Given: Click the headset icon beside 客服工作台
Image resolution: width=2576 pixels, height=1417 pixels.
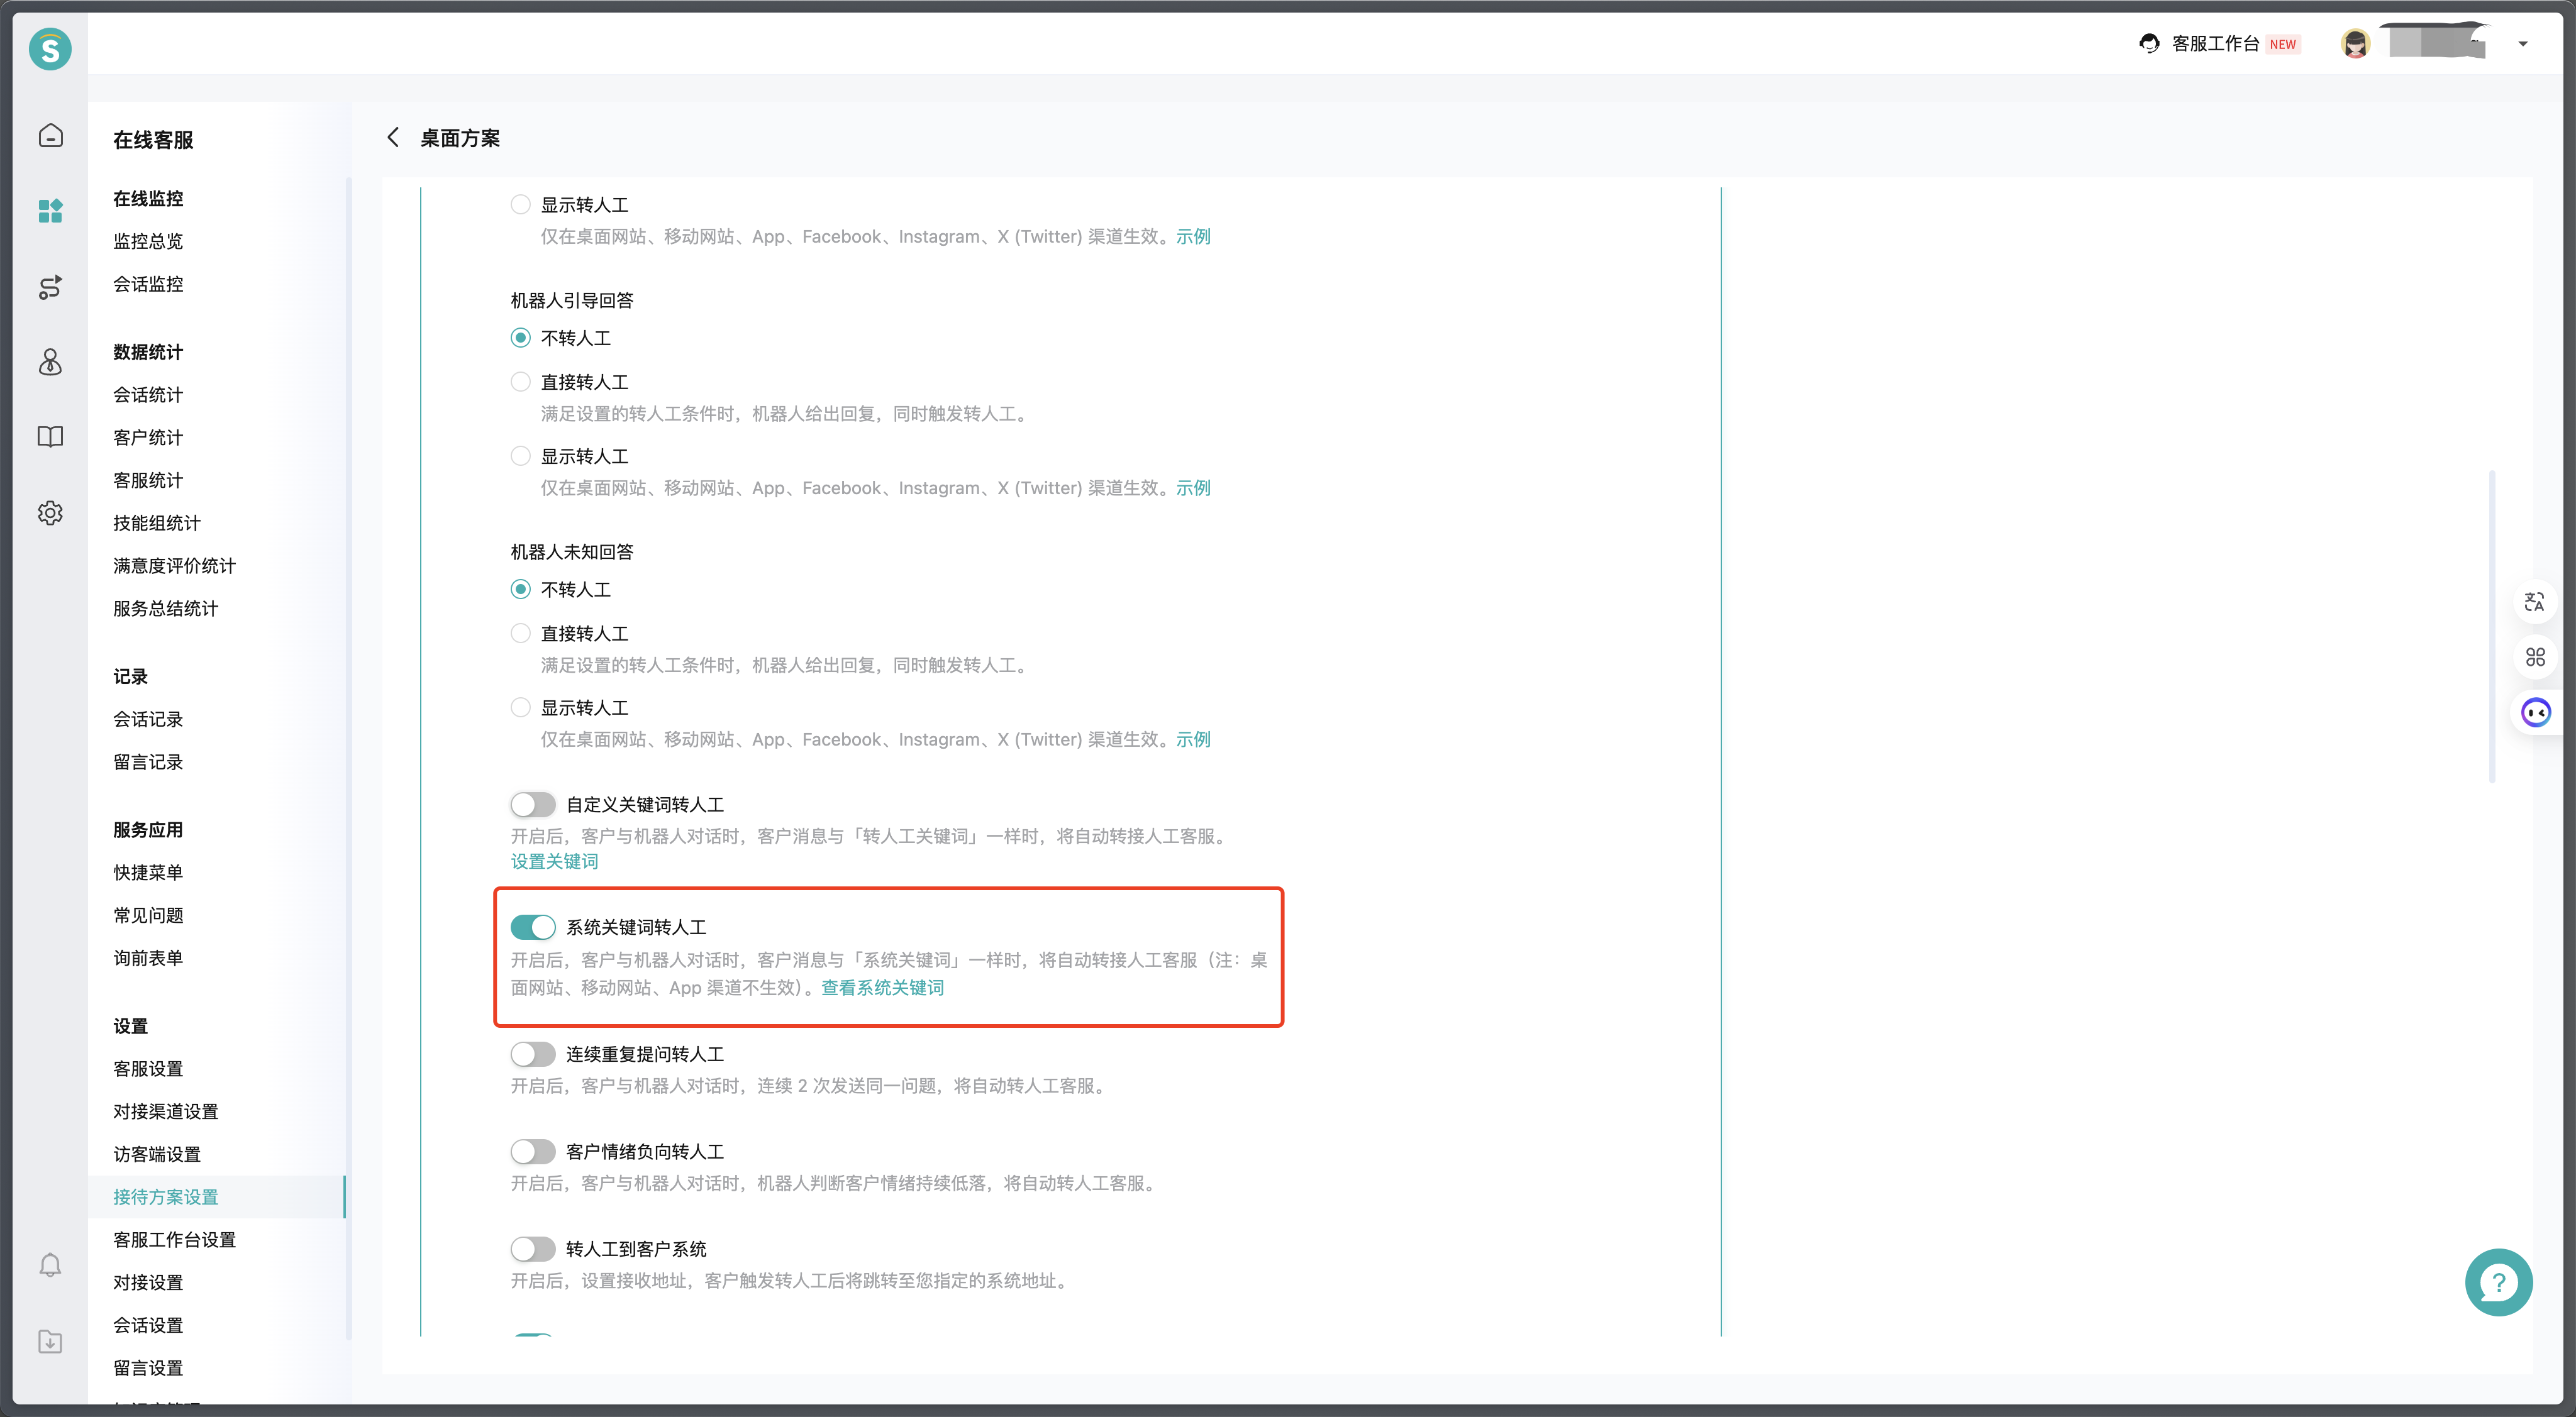Looking at the screenshot, I should click(x=2149, y=43).
